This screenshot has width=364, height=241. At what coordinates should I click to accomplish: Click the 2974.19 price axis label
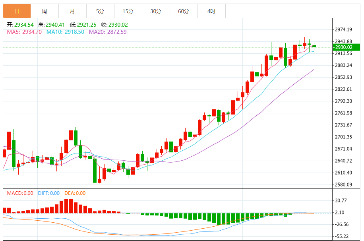click(x=343, y=29)
